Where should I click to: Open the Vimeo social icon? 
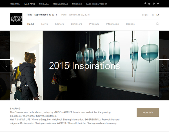pyautogui.click(x=158, y=4)
